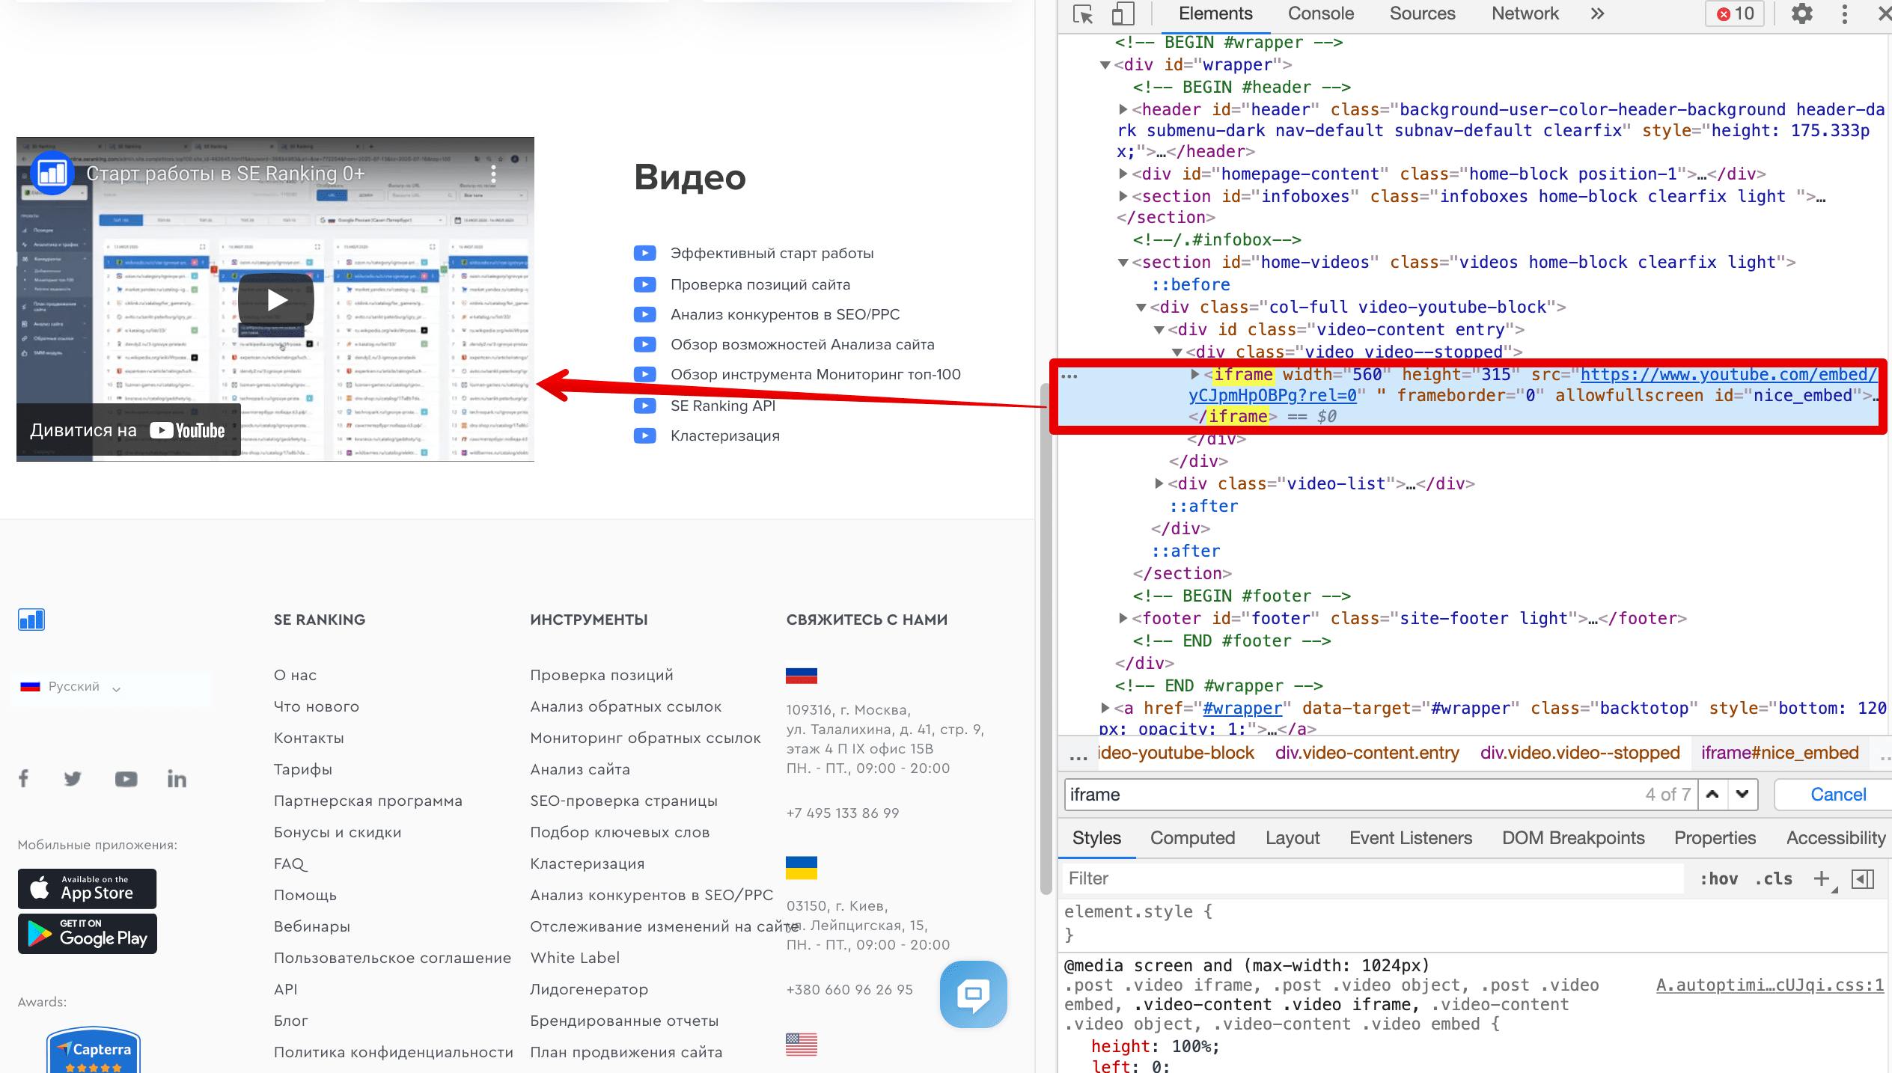This screenshot has height=1073, width=1892.
Task: Click the page vertical scrollbar
Action: tap(1046, 639)
